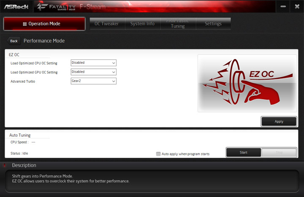Apply the EZ OC settings
Screen dimensions: 304x197
pyautogui.click(x=279, y=121)
